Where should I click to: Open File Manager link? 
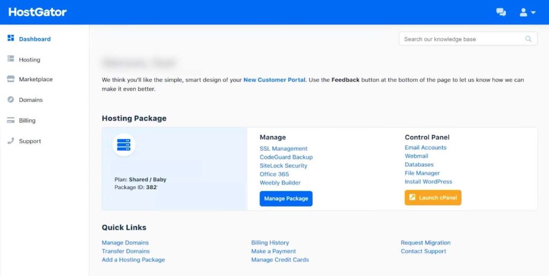[422, 173]
